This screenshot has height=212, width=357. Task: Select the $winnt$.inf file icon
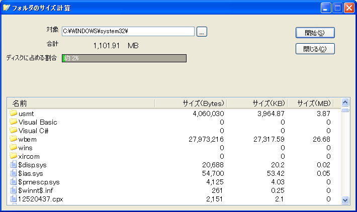[14, 190]
